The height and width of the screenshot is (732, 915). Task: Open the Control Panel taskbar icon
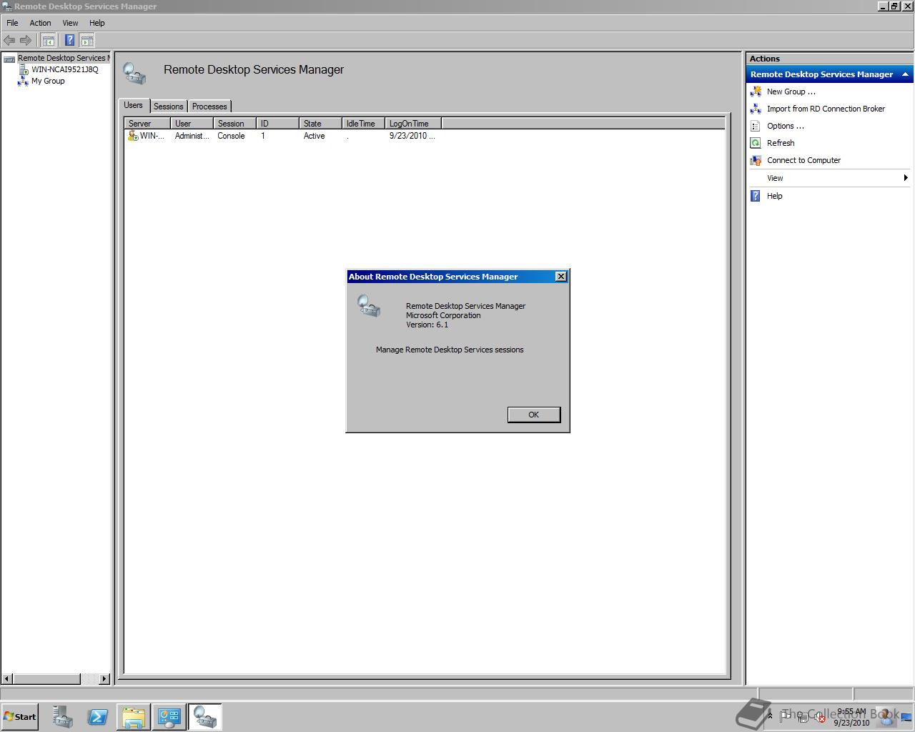(x=169, y=717)
